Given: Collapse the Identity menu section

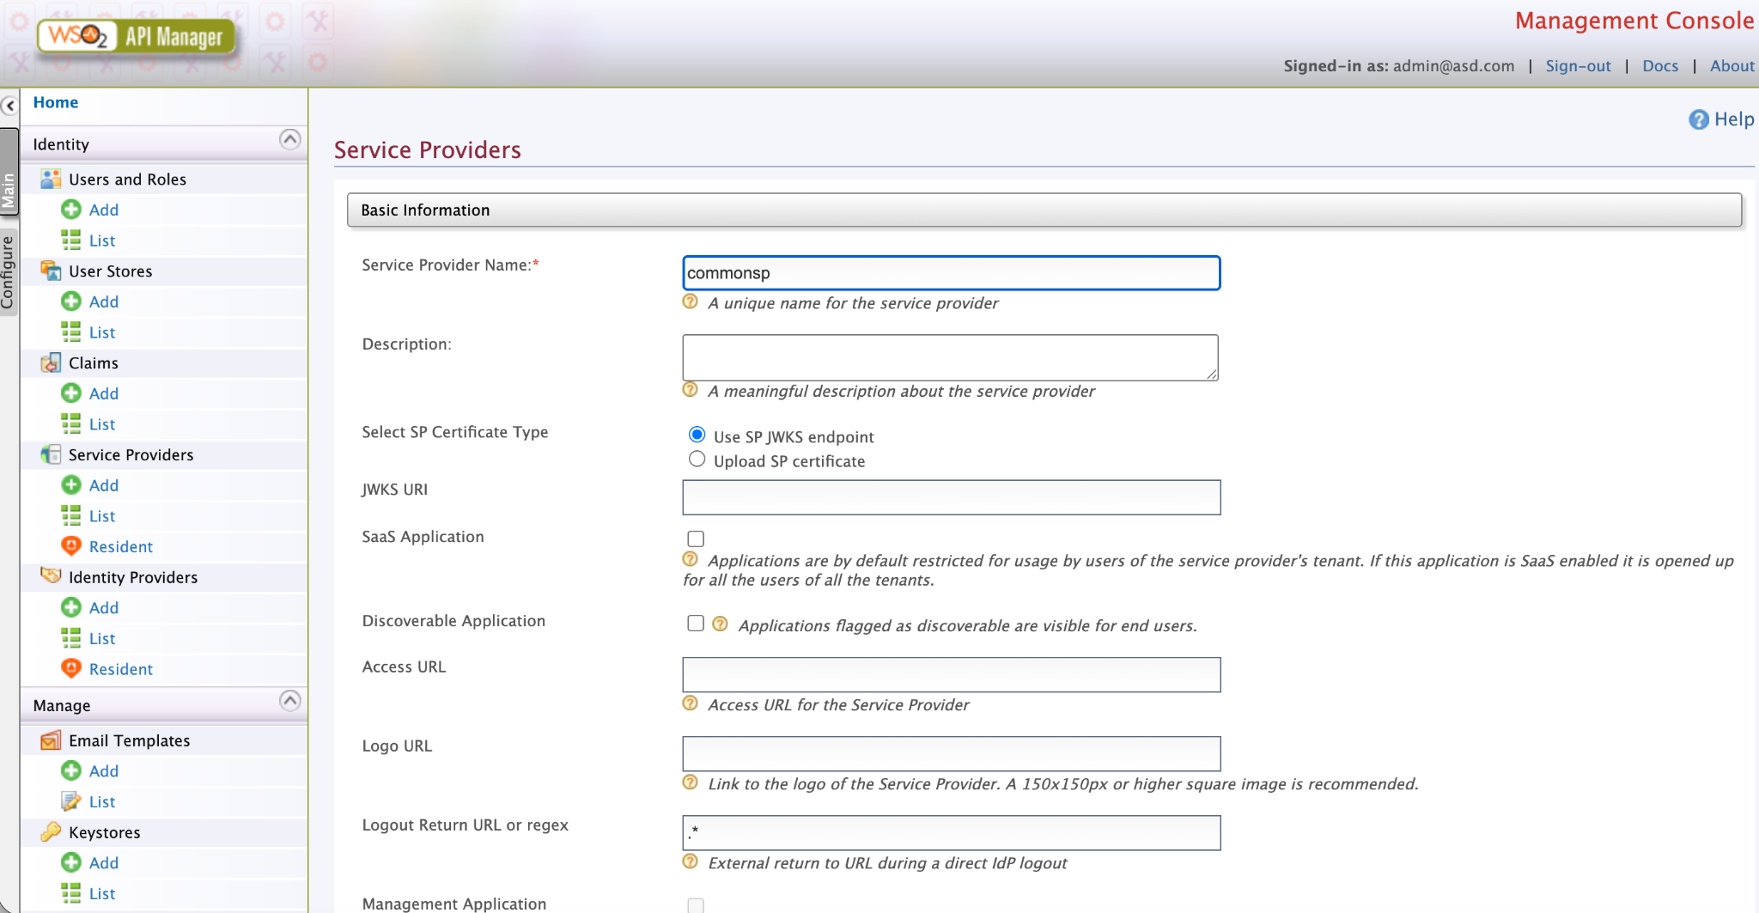Looking at the screenshot, I should [x=290, y=139].
